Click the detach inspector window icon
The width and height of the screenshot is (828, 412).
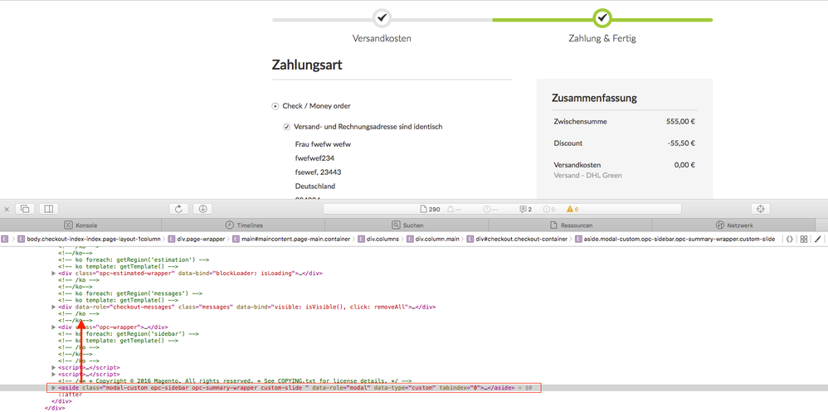25,209
